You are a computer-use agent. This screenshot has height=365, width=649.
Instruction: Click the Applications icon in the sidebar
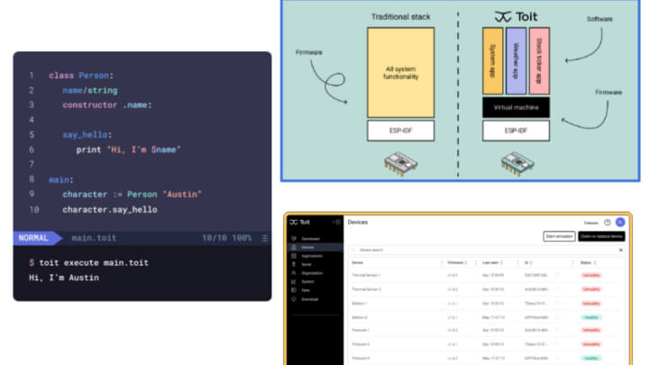tap(294, 256)
